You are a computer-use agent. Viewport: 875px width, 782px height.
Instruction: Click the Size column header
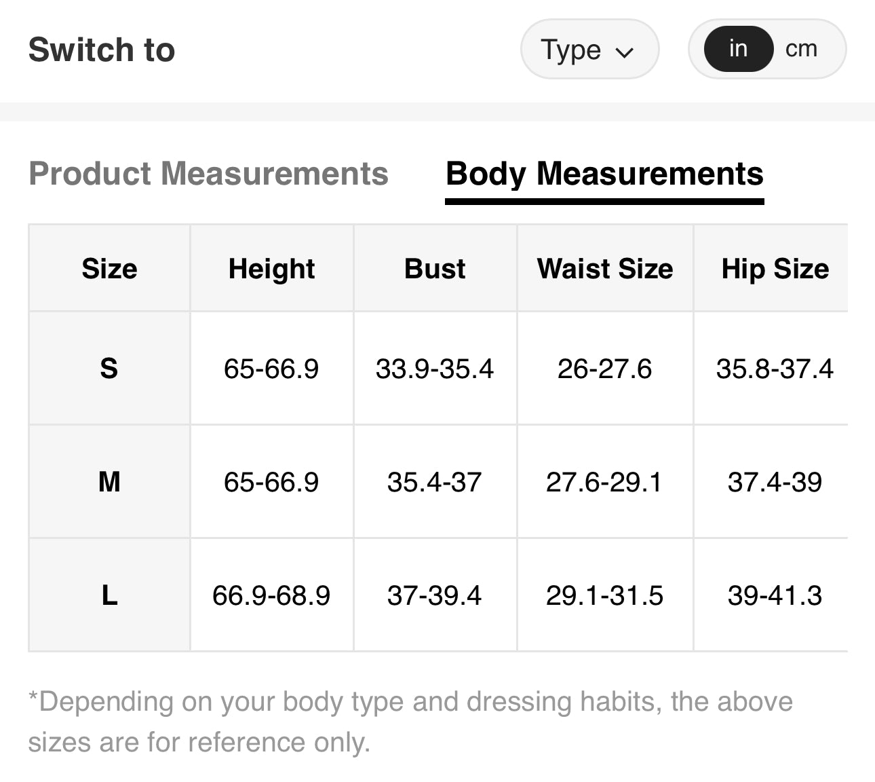[109, 269]
